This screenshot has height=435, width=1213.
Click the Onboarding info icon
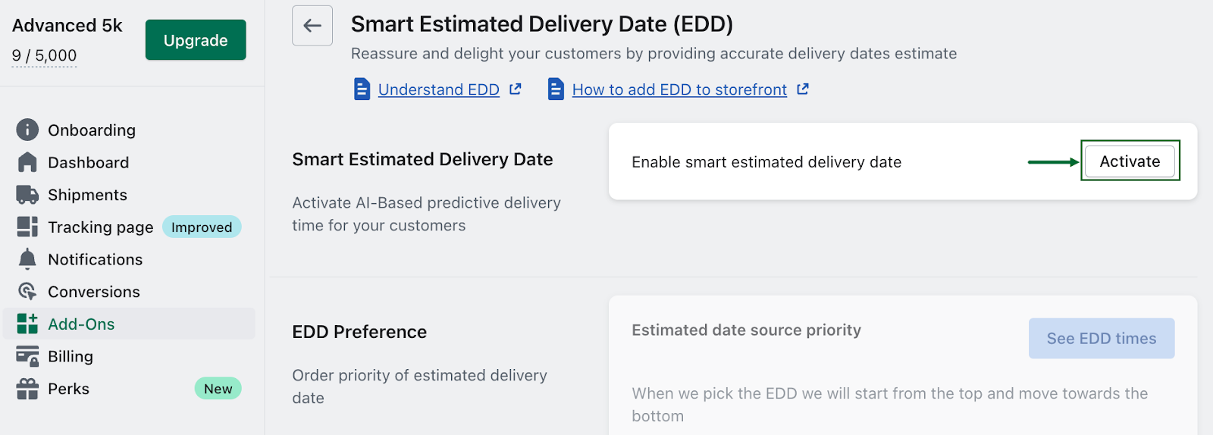(x=27, y=130)
